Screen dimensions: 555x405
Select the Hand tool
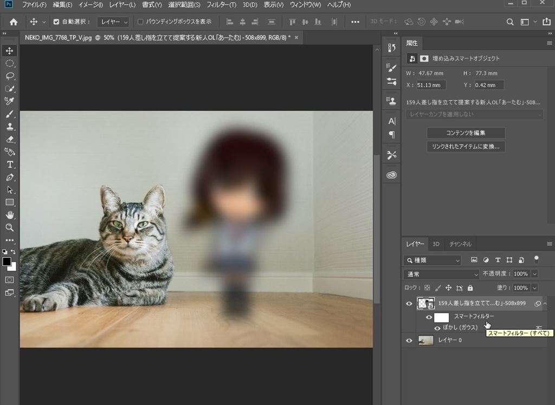pyautogui.click(x=10, y=215)
